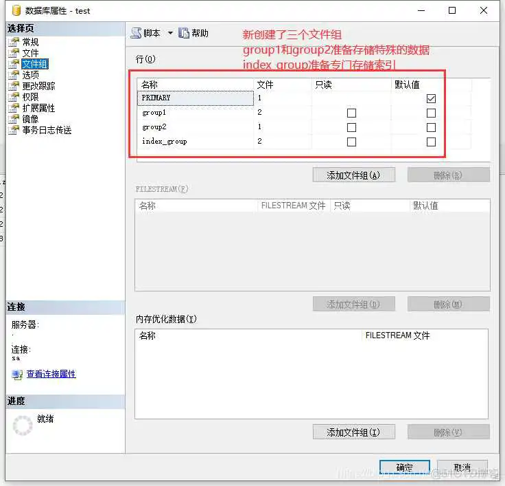
Task: Click the 事务日志传送 page icon
Action: [14, 130]
